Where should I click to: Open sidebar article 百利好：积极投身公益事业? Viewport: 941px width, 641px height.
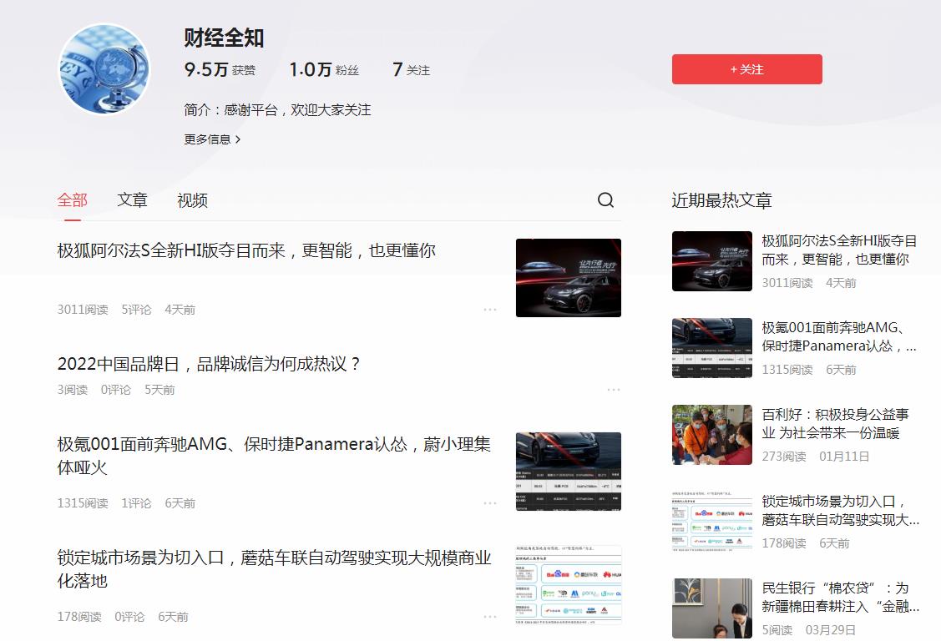[835, 423]
